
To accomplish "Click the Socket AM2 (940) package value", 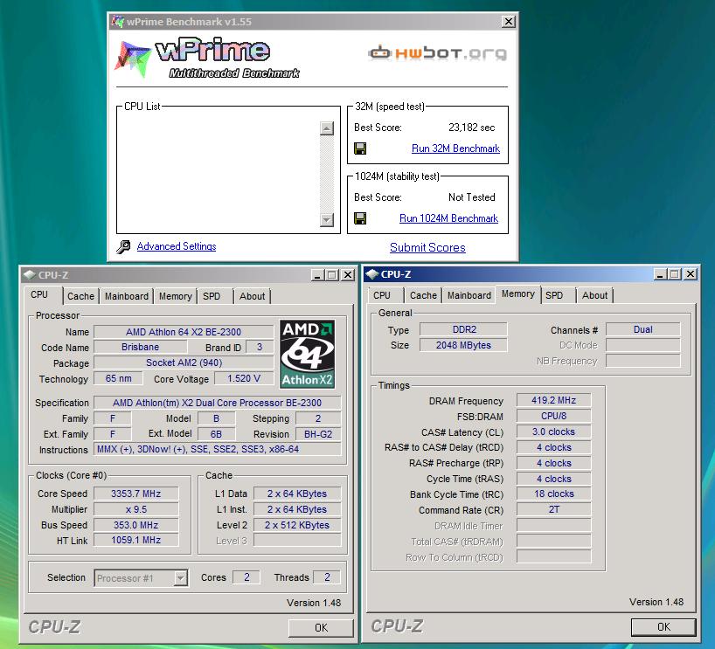I will tap(184, 362).
